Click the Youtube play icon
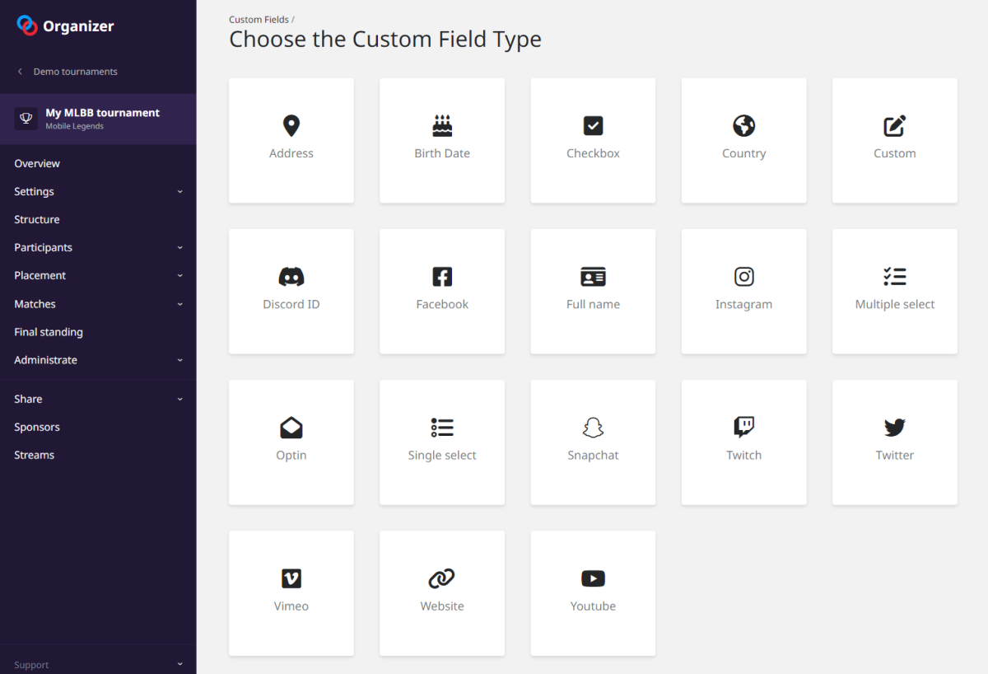The image size is (988, 674). pyautogui.click(x=593, y=578)
